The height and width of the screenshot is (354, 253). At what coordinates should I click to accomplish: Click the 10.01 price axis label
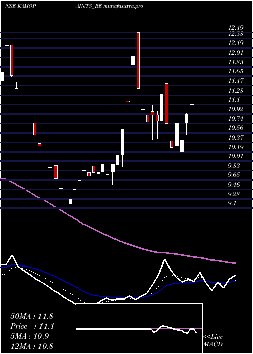[236, 156]
